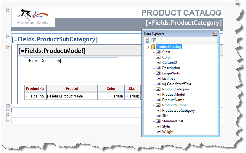Select the CultureID field

tap(170, 63)
